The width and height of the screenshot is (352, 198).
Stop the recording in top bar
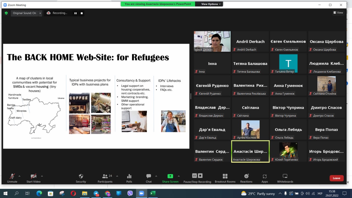click(82, 13)
